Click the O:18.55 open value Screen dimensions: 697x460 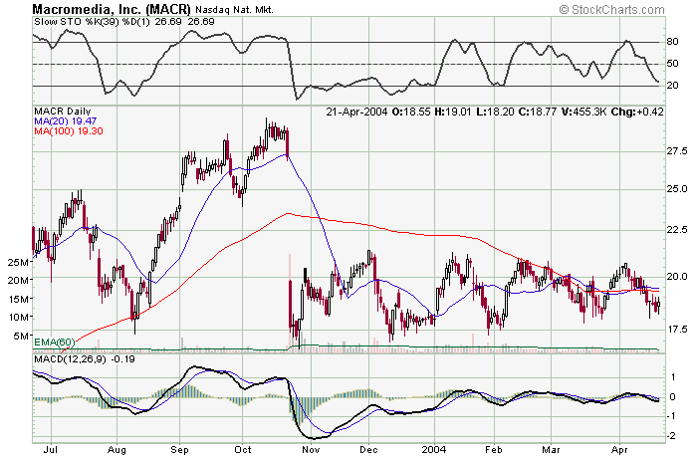tap(411, 112)
